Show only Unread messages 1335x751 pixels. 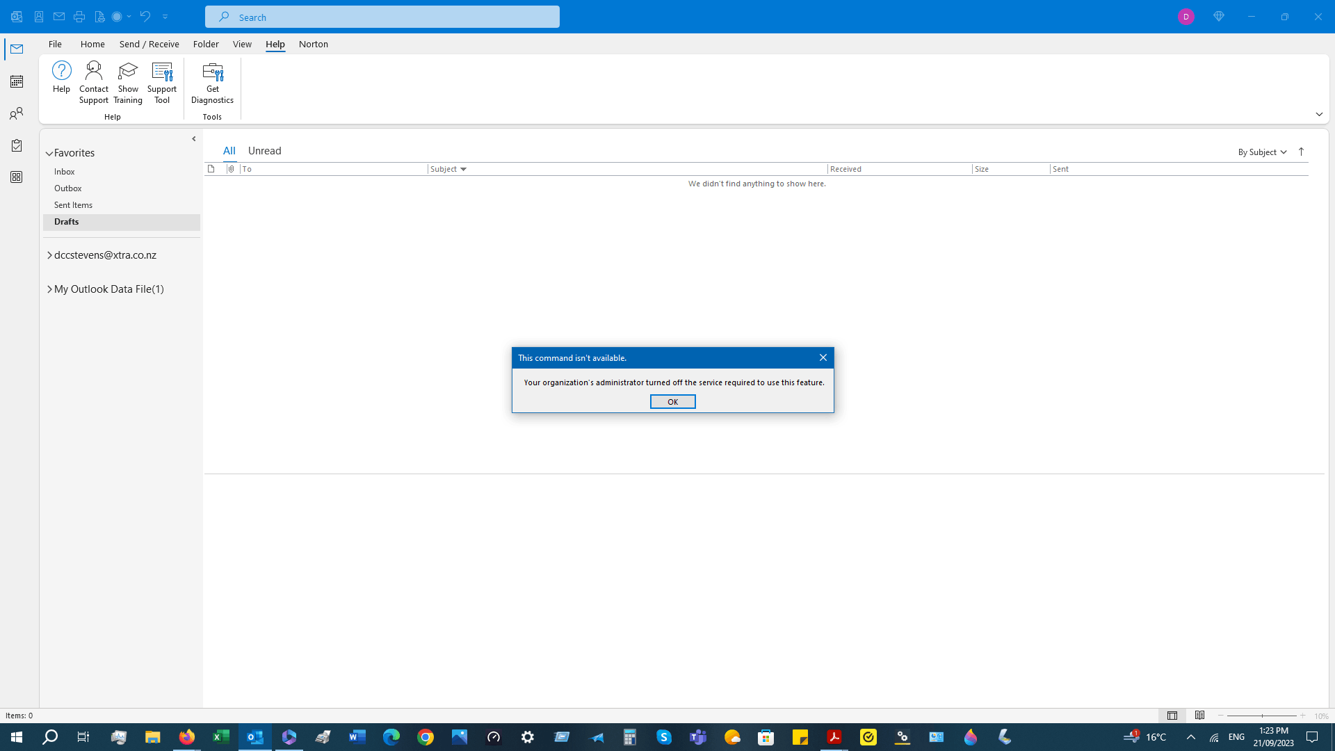tap(264, 151)
